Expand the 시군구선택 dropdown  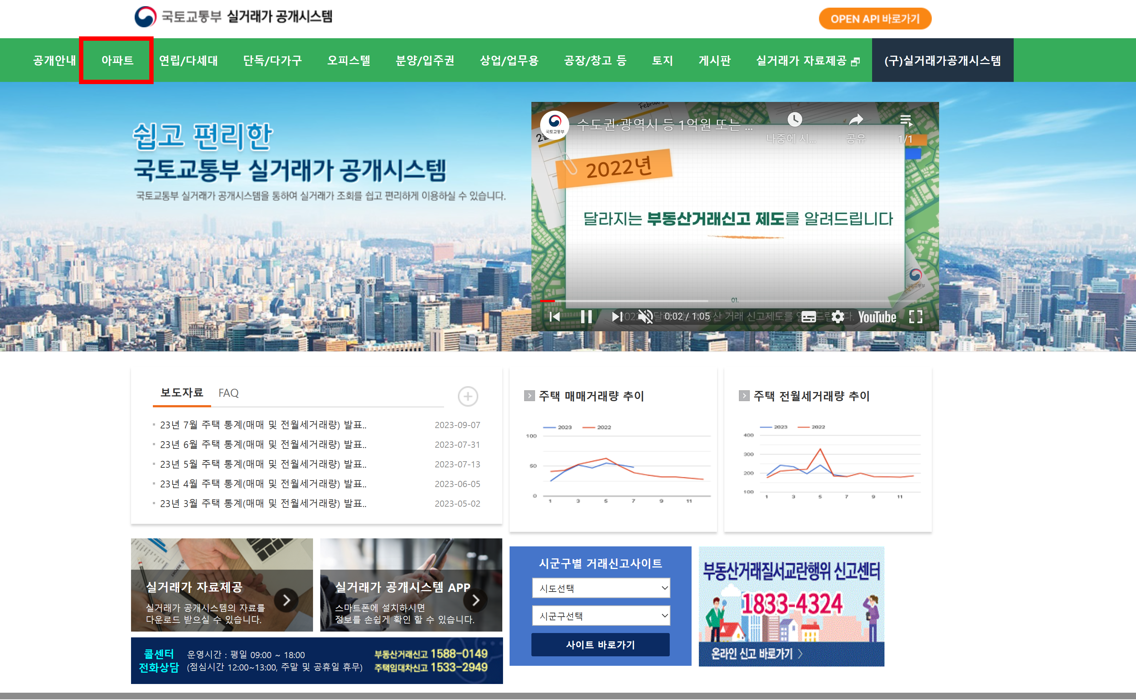point(601,616)
